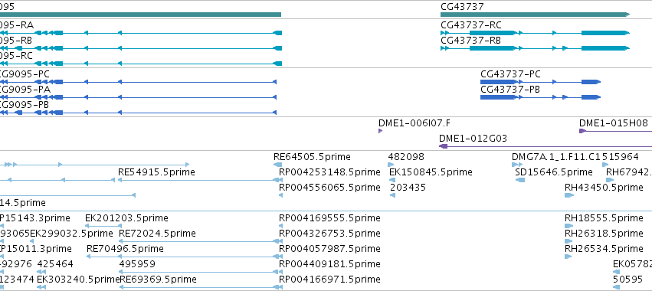Click the EK303240.5prime label
Image resolution: width=652 pixels, height=291 pixels.
(79, 280)
